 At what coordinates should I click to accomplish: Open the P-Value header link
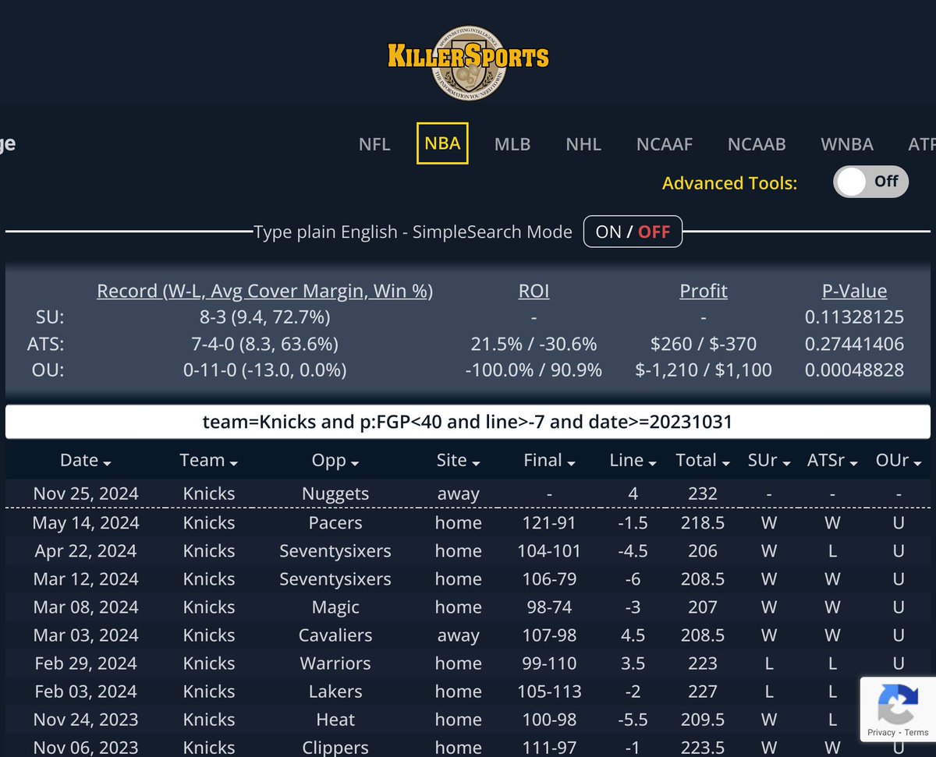tap(854, 291)
